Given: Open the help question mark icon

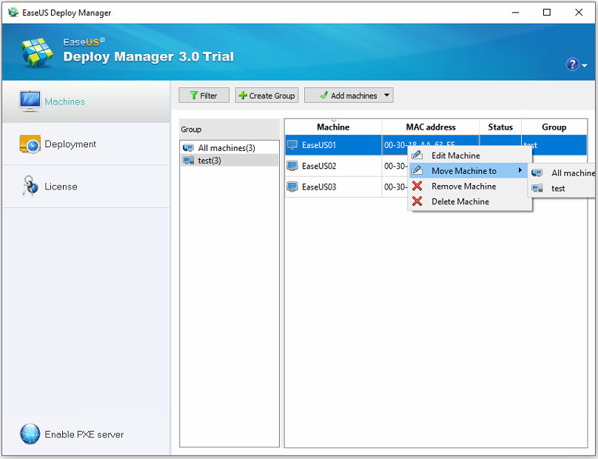Looking at the screenshot, I should coord(572,64).
